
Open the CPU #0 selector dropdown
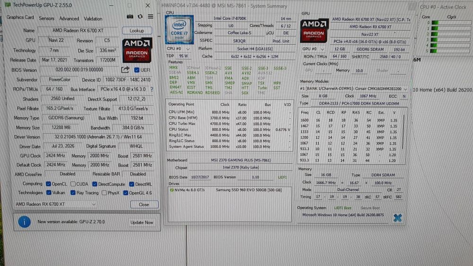pyautogui.click(x=178, y=49)
